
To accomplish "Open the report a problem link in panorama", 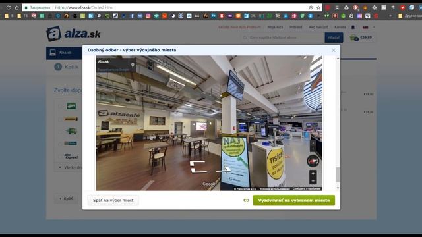I will point(307,189).
